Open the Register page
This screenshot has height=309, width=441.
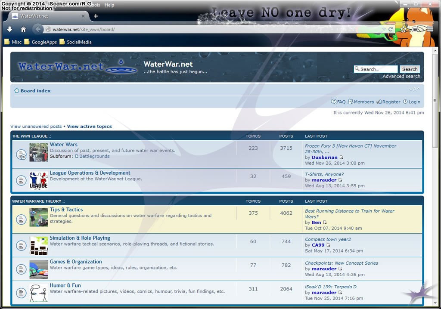388,102
